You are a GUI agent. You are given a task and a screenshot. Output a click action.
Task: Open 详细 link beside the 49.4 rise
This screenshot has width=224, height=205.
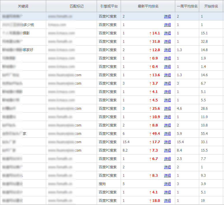167,134
